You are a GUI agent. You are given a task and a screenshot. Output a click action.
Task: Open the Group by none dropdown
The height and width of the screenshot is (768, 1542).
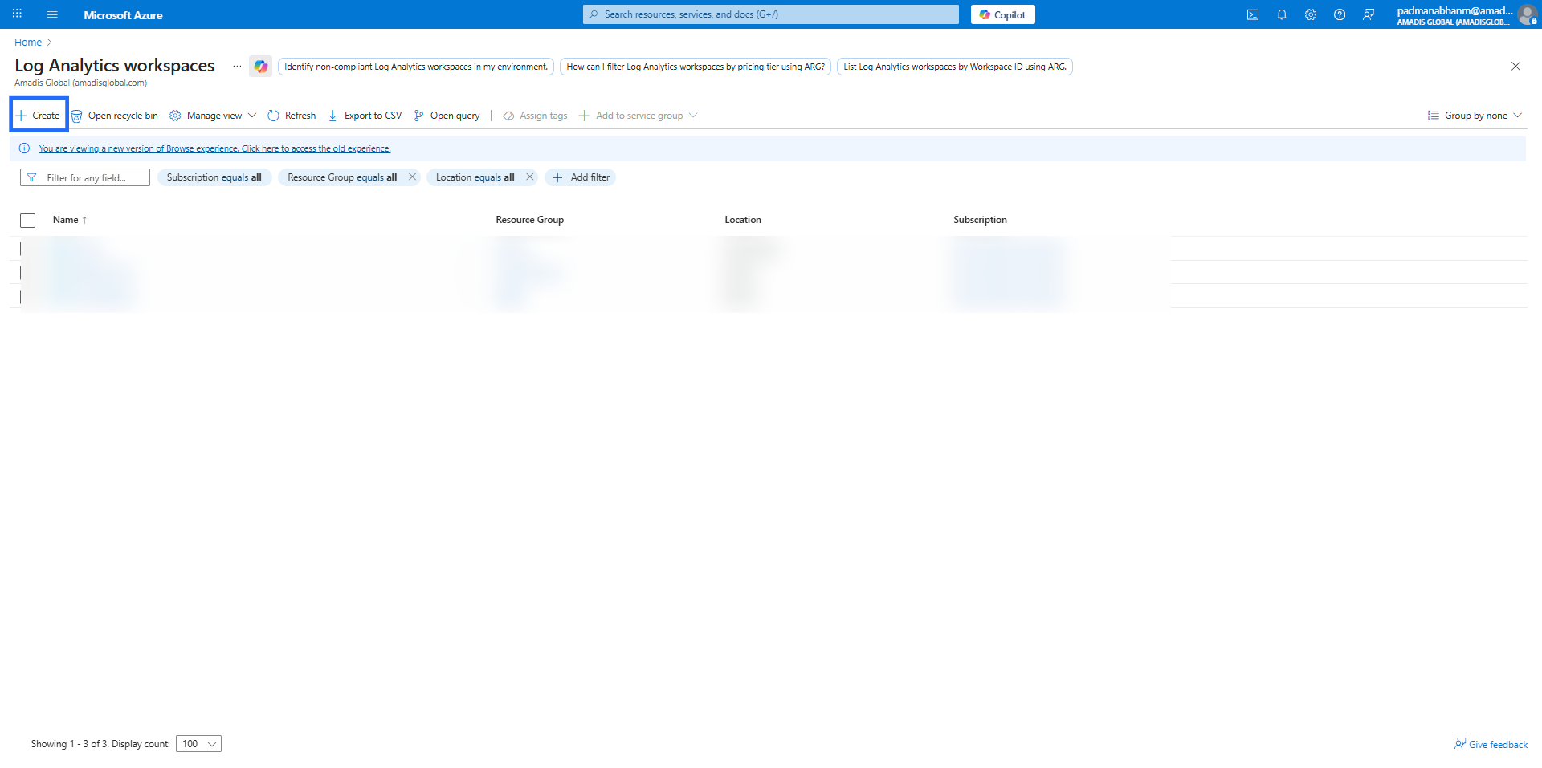1475,116
